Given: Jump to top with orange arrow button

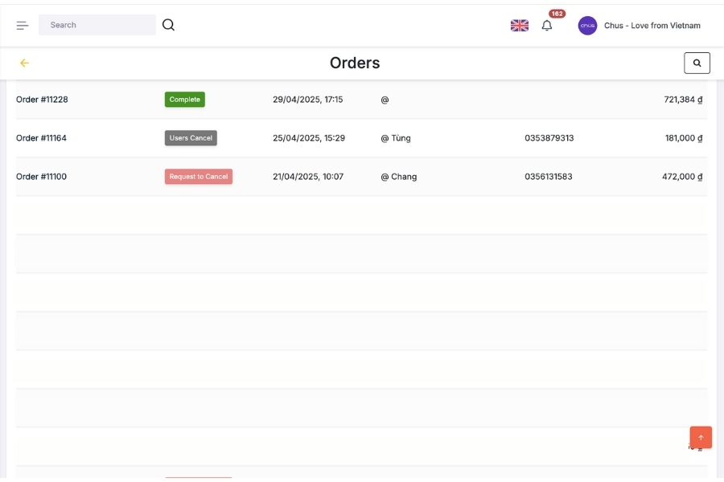Looking at the screenshot, I should click(x=701, y=437).
